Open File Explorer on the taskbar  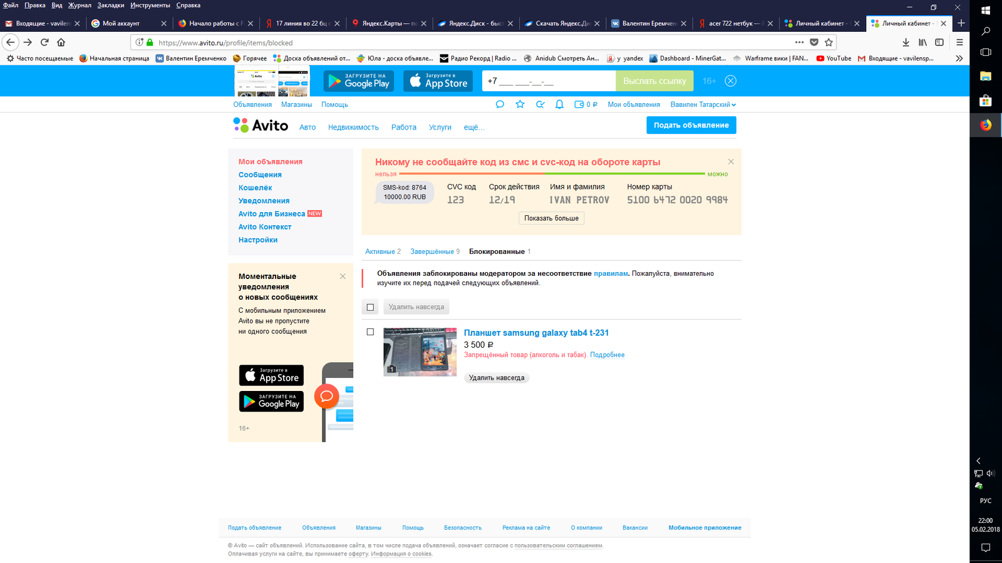[x=986, y=76]
